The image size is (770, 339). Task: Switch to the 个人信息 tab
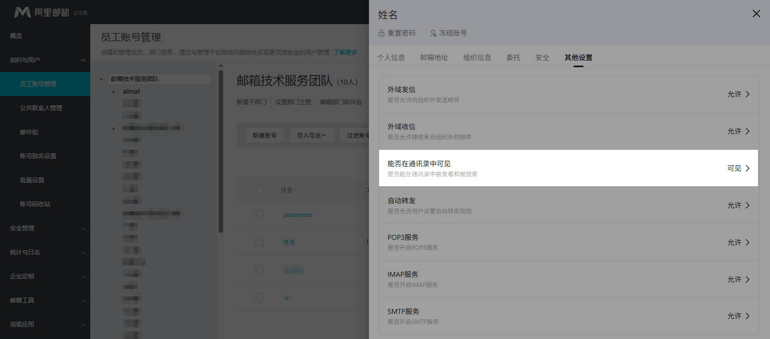click(391, 58)
